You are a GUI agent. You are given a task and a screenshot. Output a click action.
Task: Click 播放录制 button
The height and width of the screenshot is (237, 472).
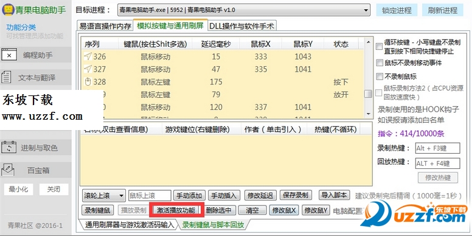(133, 210)
